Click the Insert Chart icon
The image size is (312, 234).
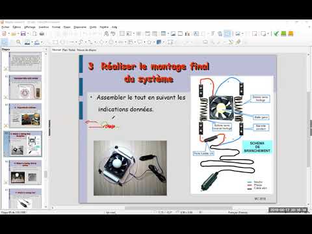click(x=187, y=34)
